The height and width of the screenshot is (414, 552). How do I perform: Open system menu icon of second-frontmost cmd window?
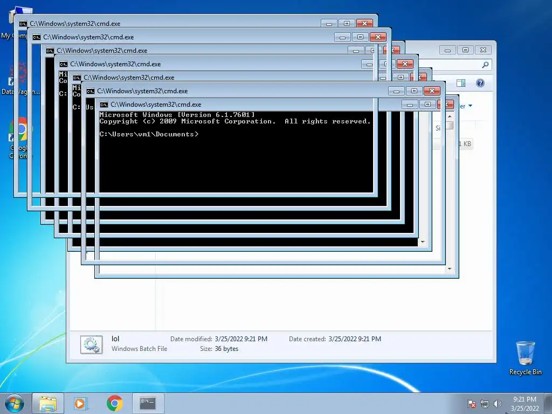[91, 91]
